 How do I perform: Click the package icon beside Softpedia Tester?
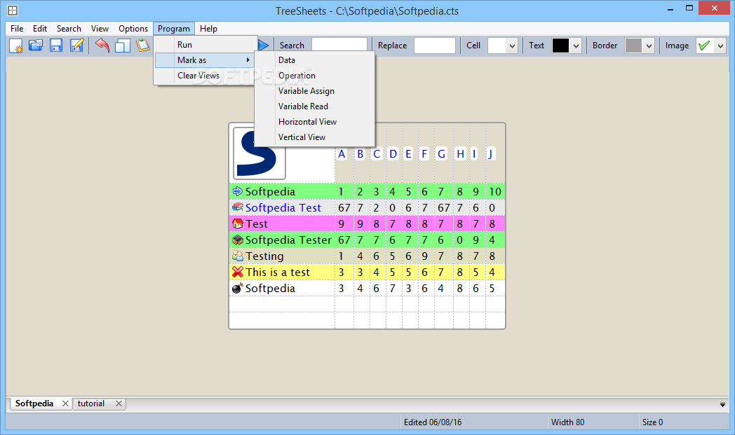[x=238, y=240]
